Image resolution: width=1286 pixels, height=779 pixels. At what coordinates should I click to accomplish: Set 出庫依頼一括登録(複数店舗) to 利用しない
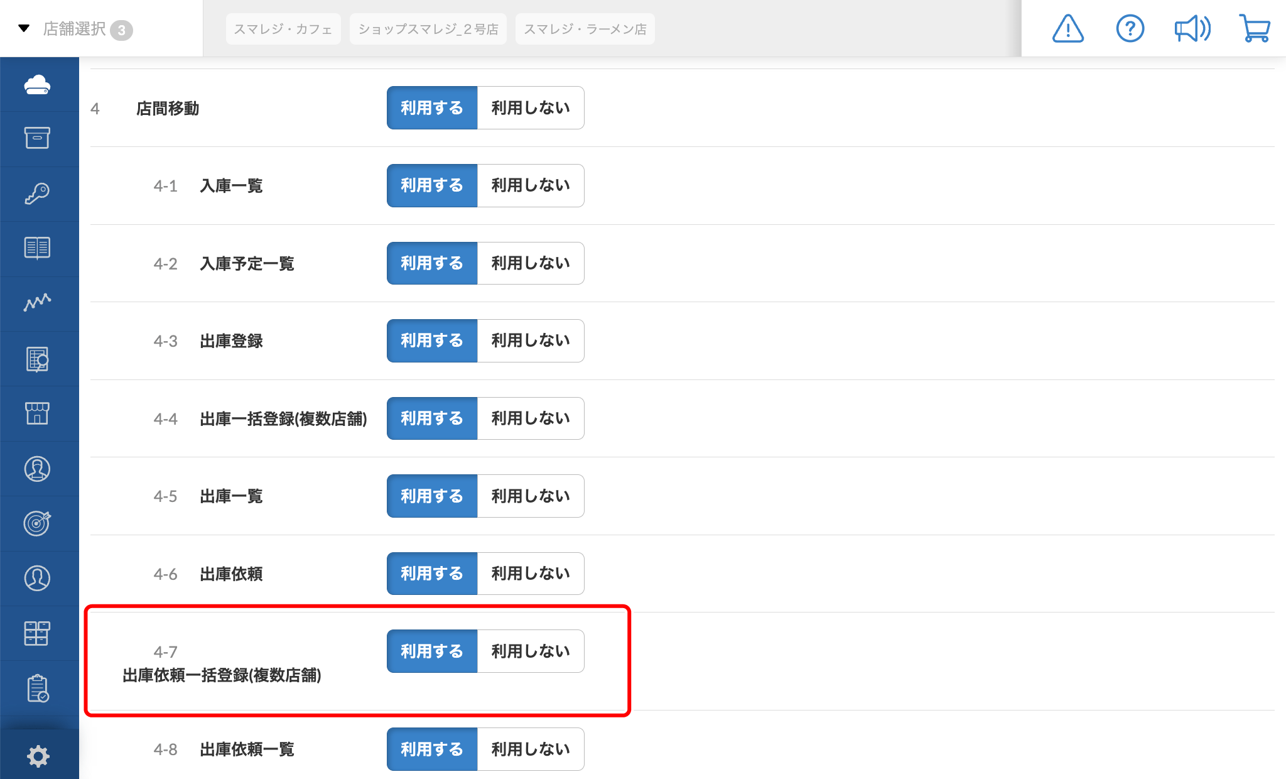point(531,651)
